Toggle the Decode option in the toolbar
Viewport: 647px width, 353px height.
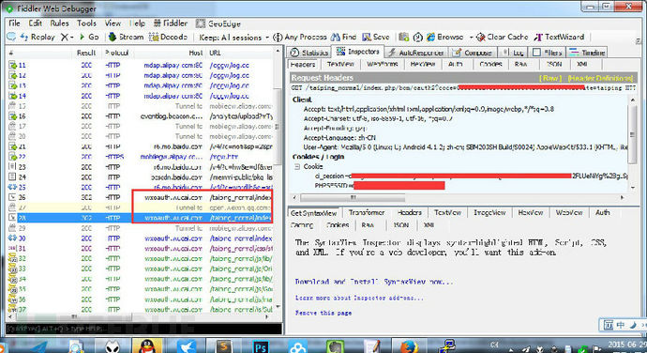(x=168, y=37)
